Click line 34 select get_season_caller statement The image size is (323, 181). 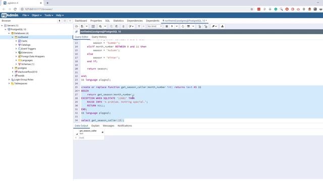[x=102, y=121]
